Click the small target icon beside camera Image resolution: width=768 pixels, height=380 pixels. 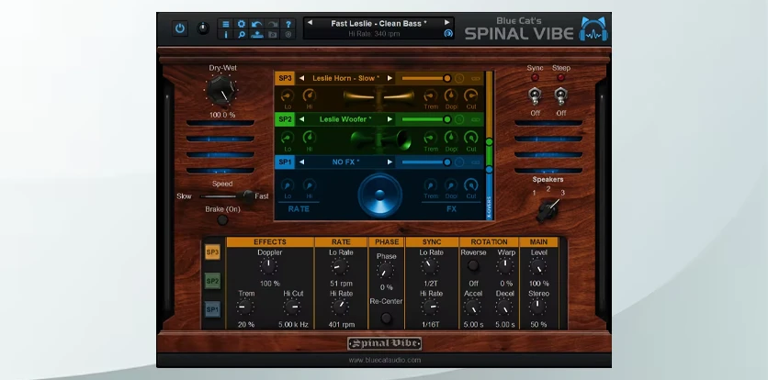288,34
